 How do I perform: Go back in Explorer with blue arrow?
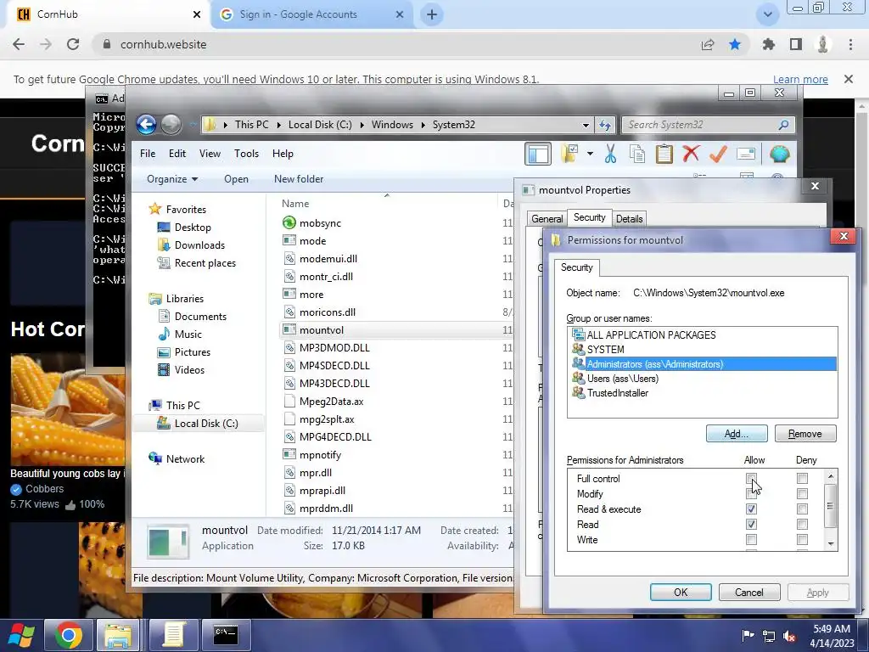(146, 124)
